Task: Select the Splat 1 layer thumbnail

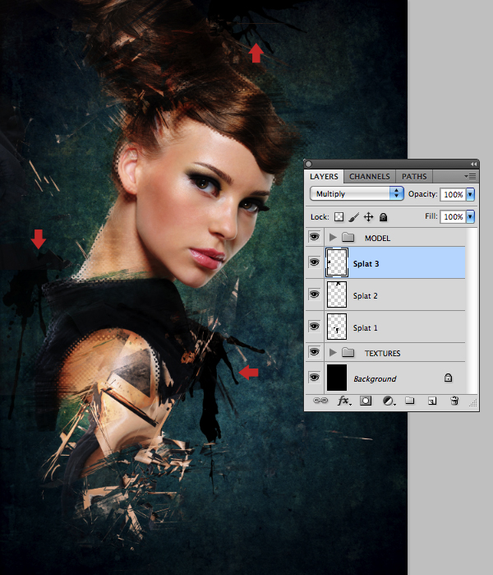Action: coord(336,327)
